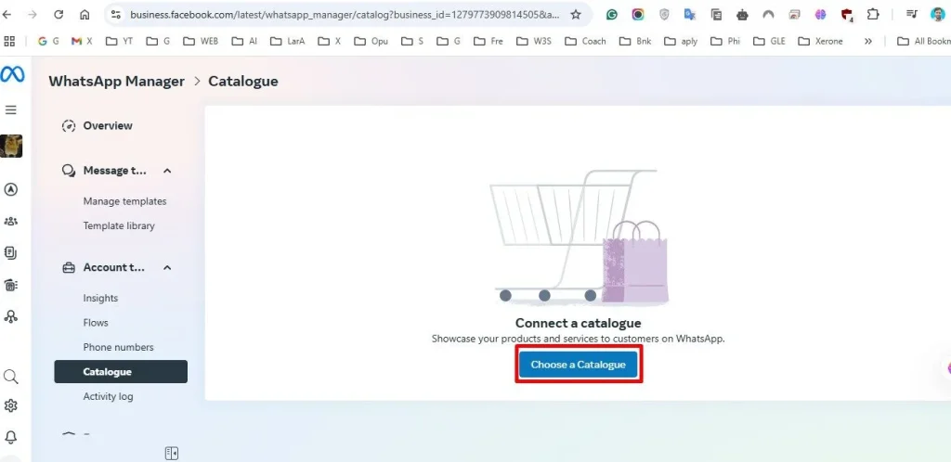Collapse the Account tools section
The height and width of the screenshot is (462, 951).
tap(167, 267)
